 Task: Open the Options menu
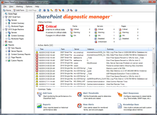pyautogui.click(x=29, y=7)
